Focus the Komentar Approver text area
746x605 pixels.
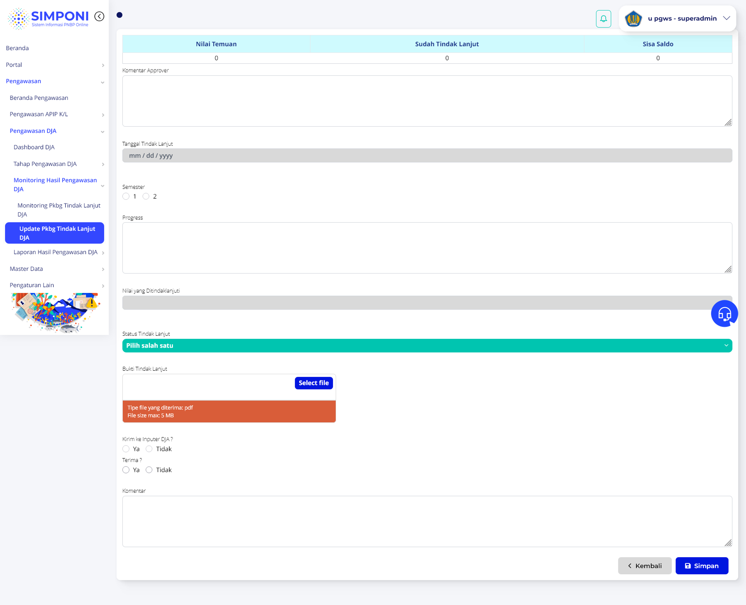click(427, 101)
